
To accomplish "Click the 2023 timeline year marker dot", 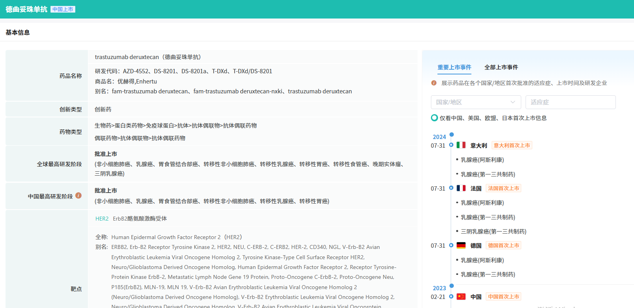I will click(x=451, y=286).
